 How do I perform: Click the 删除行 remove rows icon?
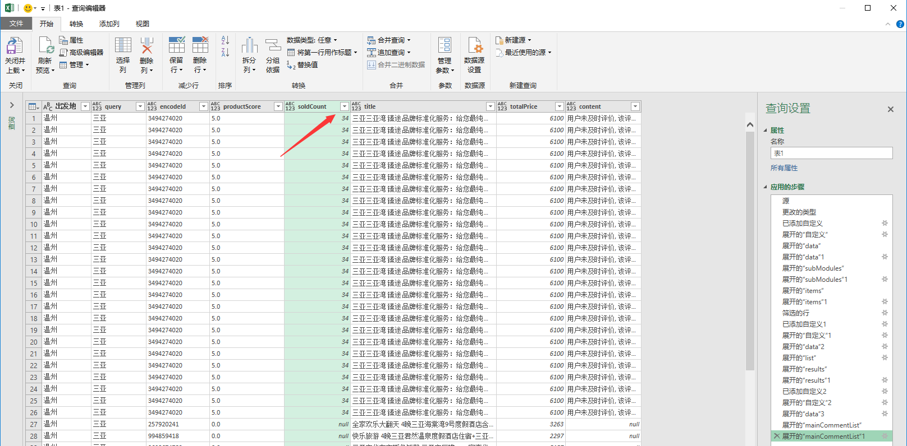(x=200, y=45)
